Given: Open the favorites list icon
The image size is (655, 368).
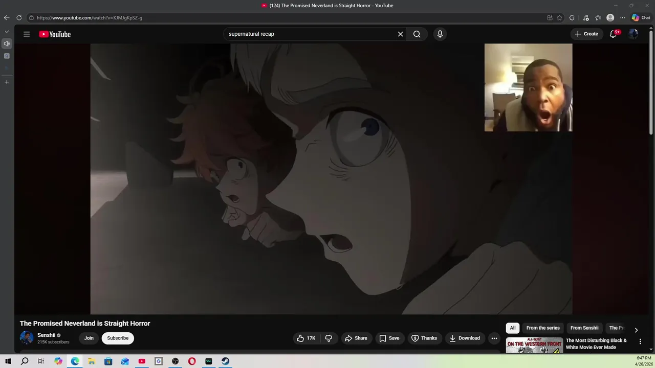Looking at the screenshot, I should pos(598,18).
